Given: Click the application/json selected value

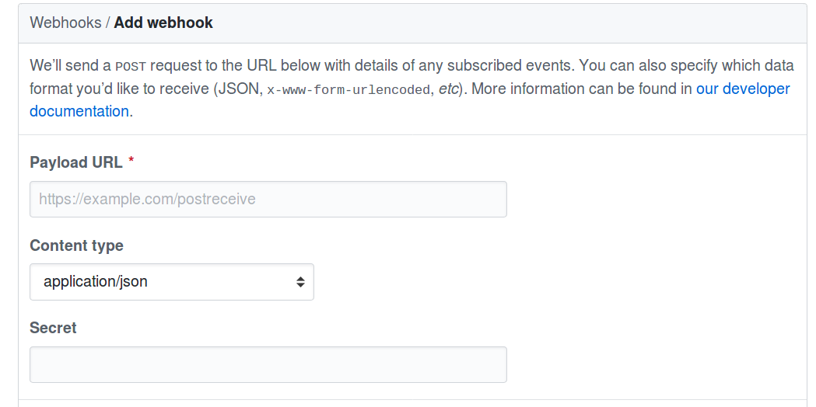Looking at the screenshot, I should click(96, 282).
